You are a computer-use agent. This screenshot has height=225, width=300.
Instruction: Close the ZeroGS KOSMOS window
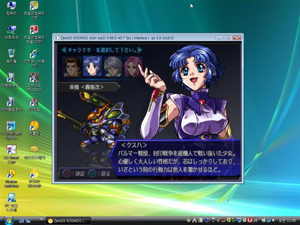point(237,38)
